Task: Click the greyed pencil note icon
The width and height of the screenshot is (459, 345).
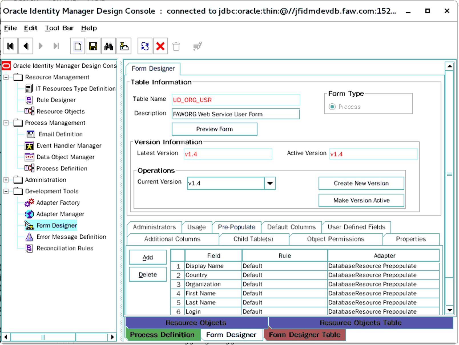Action: tap(197, 46)
